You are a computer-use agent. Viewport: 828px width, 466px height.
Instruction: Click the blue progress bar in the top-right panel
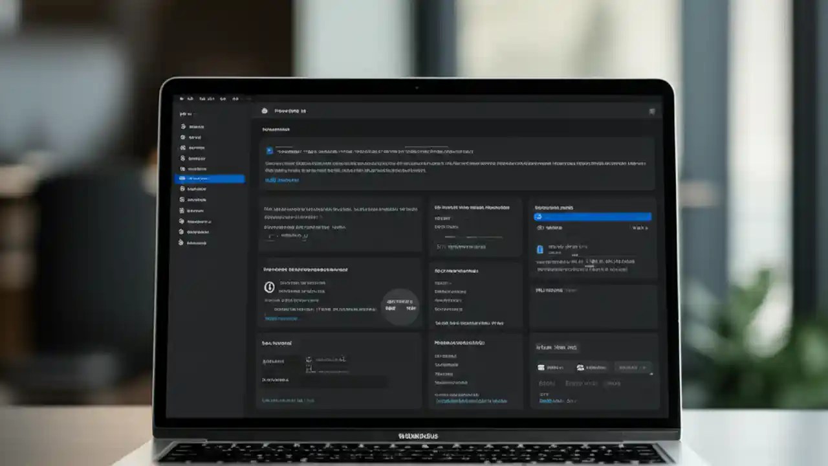pyautogui.click(x=592, y=216)
